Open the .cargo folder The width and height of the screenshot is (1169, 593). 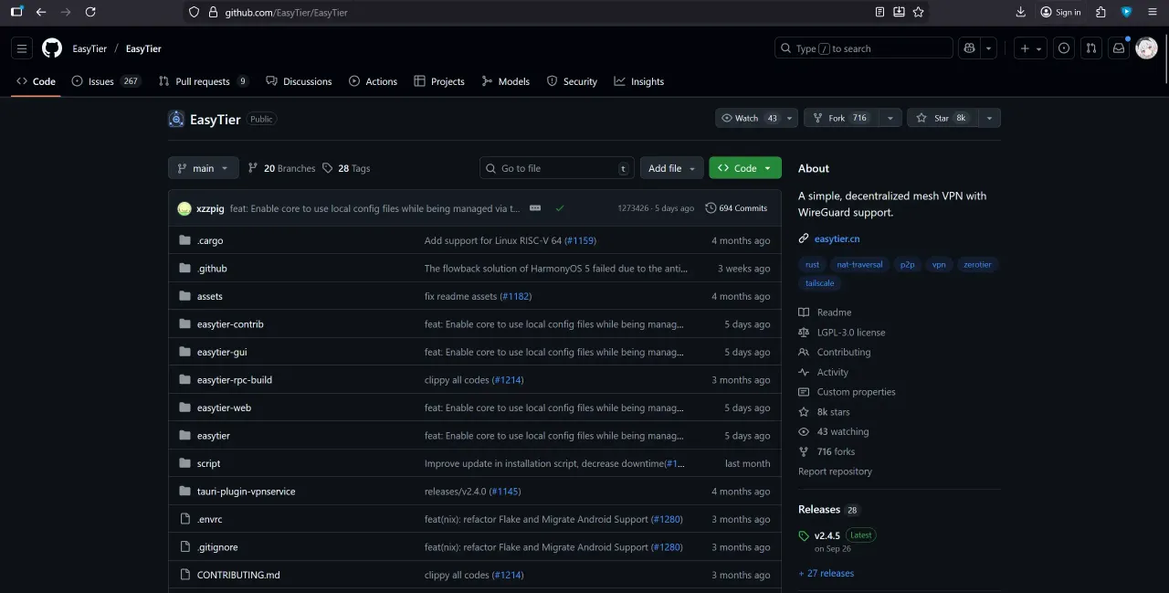tap(210, 240)
